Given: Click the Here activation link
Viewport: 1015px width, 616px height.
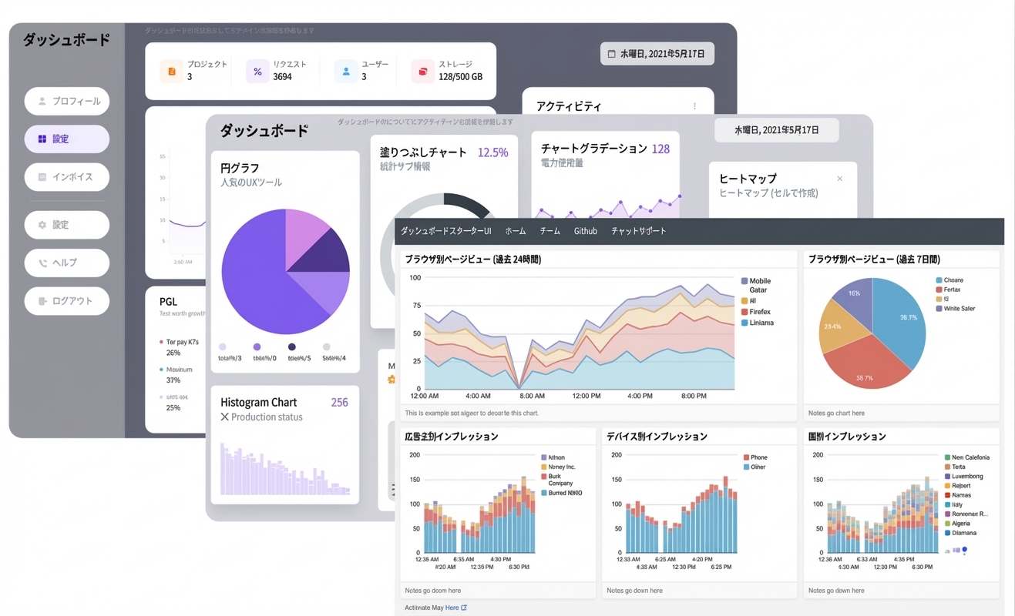Looking at the screenshot, I should (452, 608).
